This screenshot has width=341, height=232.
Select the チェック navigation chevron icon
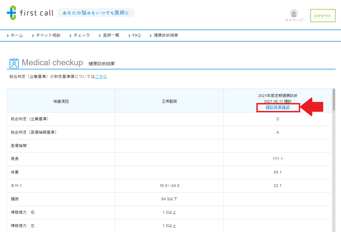pyautogui.click(x=71, y=35)
